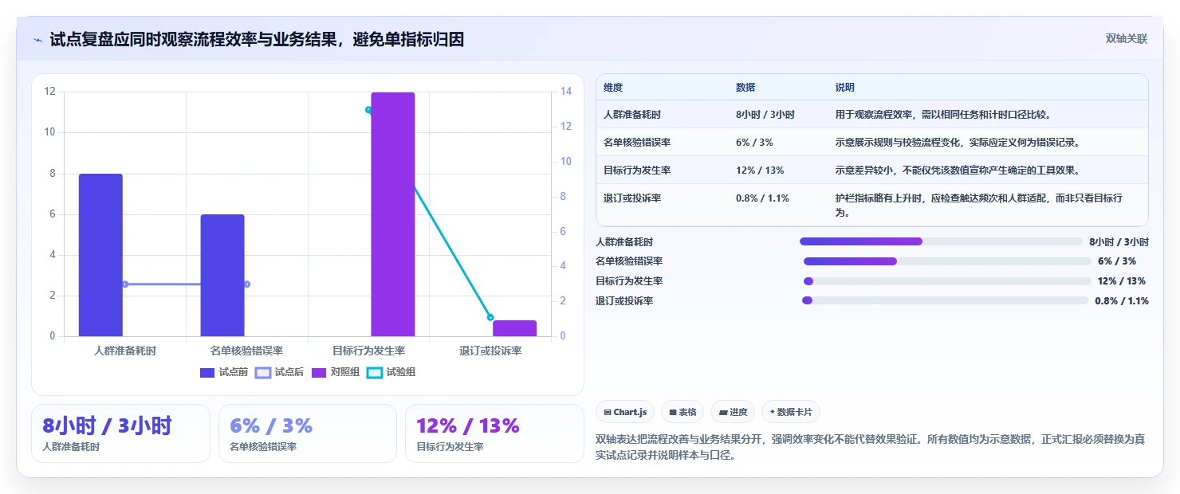Click the 0.8% / 1.1% progress value
Screen dimensions: 1180x494
[1122, 301]
